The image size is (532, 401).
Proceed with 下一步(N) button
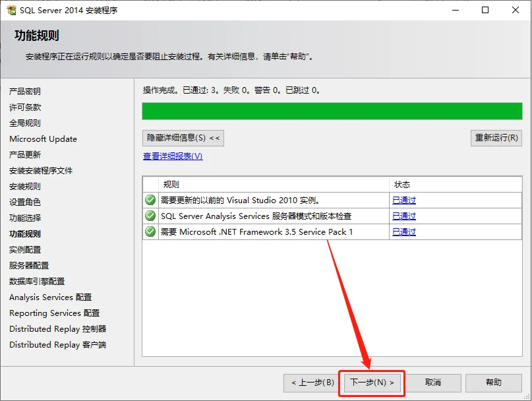372,383
